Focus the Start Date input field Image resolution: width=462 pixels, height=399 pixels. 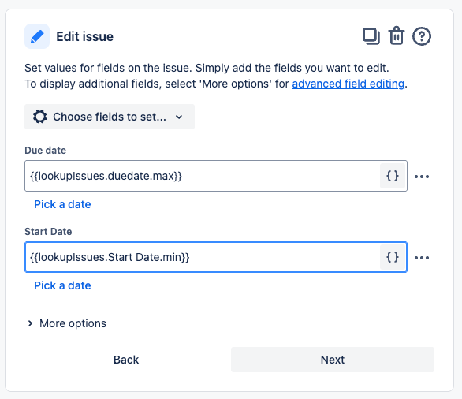202,257
